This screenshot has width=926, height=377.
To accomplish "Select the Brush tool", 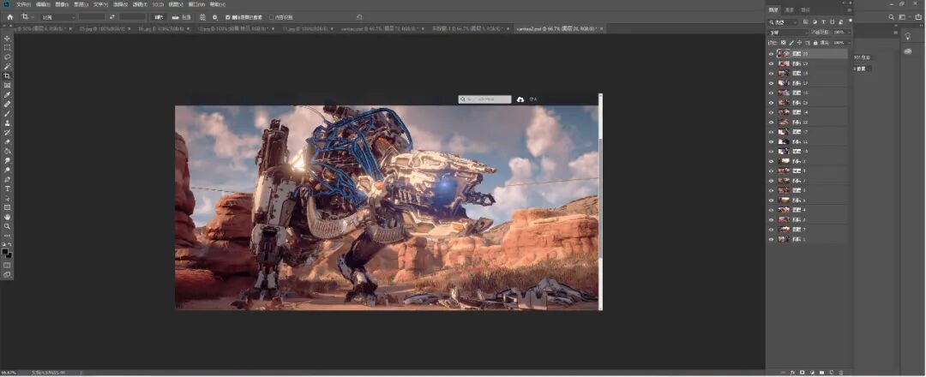I will (8, 113).
